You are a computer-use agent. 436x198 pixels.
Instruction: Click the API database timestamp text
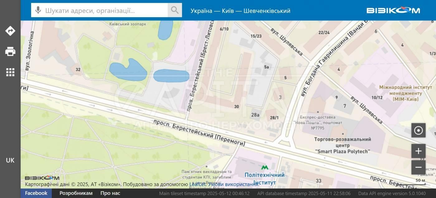click(x=304, y=193)
